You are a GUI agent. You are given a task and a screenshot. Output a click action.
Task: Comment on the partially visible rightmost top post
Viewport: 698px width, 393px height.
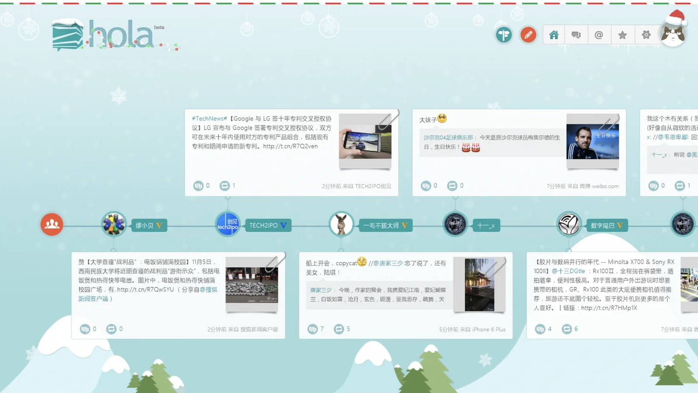[654, 186]
